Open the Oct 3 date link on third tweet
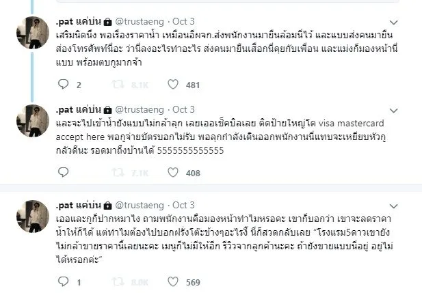422x293 pixels. pos(184,204)
